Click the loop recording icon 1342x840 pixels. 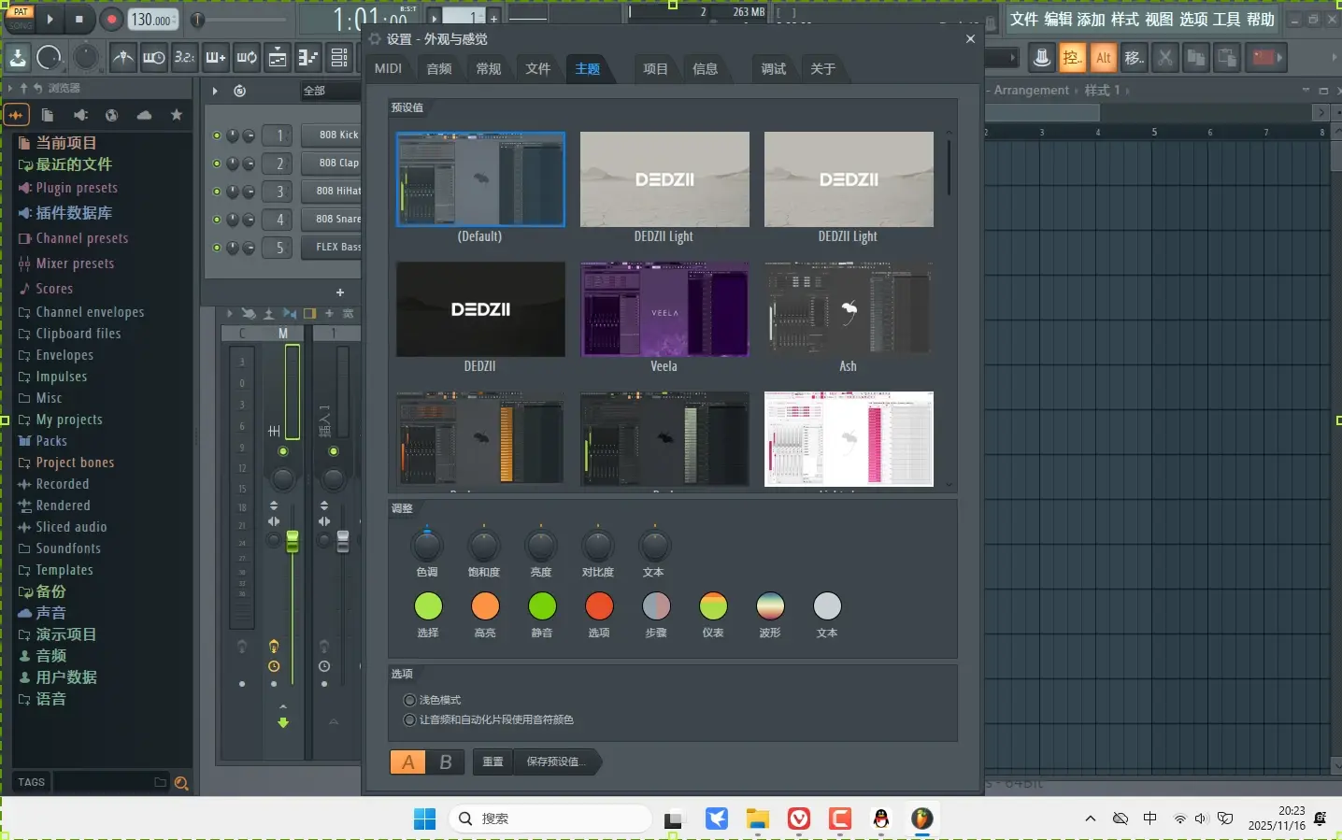(247, 58)
